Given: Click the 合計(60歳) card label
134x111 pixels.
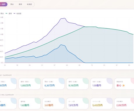Looking at the screenshot, I should tap(97, 82).
